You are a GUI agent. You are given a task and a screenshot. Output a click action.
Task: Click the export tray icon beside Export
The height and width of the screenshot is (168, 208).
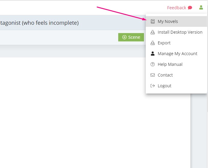[153, 43]
